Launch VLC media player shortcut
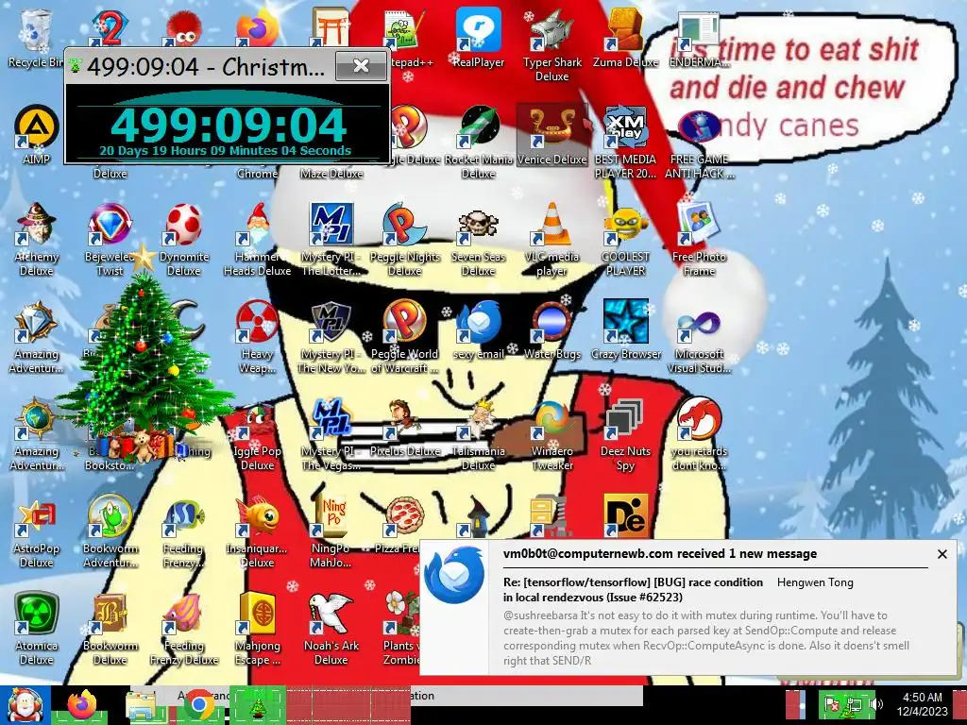The height and width of the screenshot is (725, 967). (551, 239)
